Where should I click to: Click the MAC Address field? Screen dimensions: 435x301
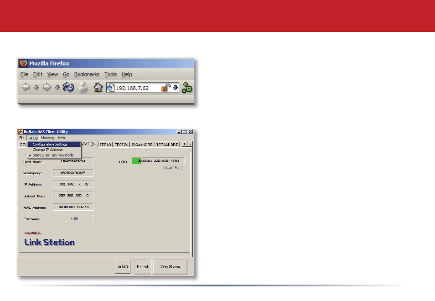tap(73, 207)
